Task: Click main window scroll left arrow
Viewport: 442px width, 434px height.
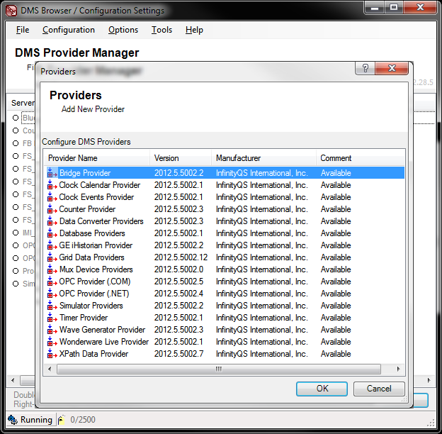Action: [x=13, y=380]
